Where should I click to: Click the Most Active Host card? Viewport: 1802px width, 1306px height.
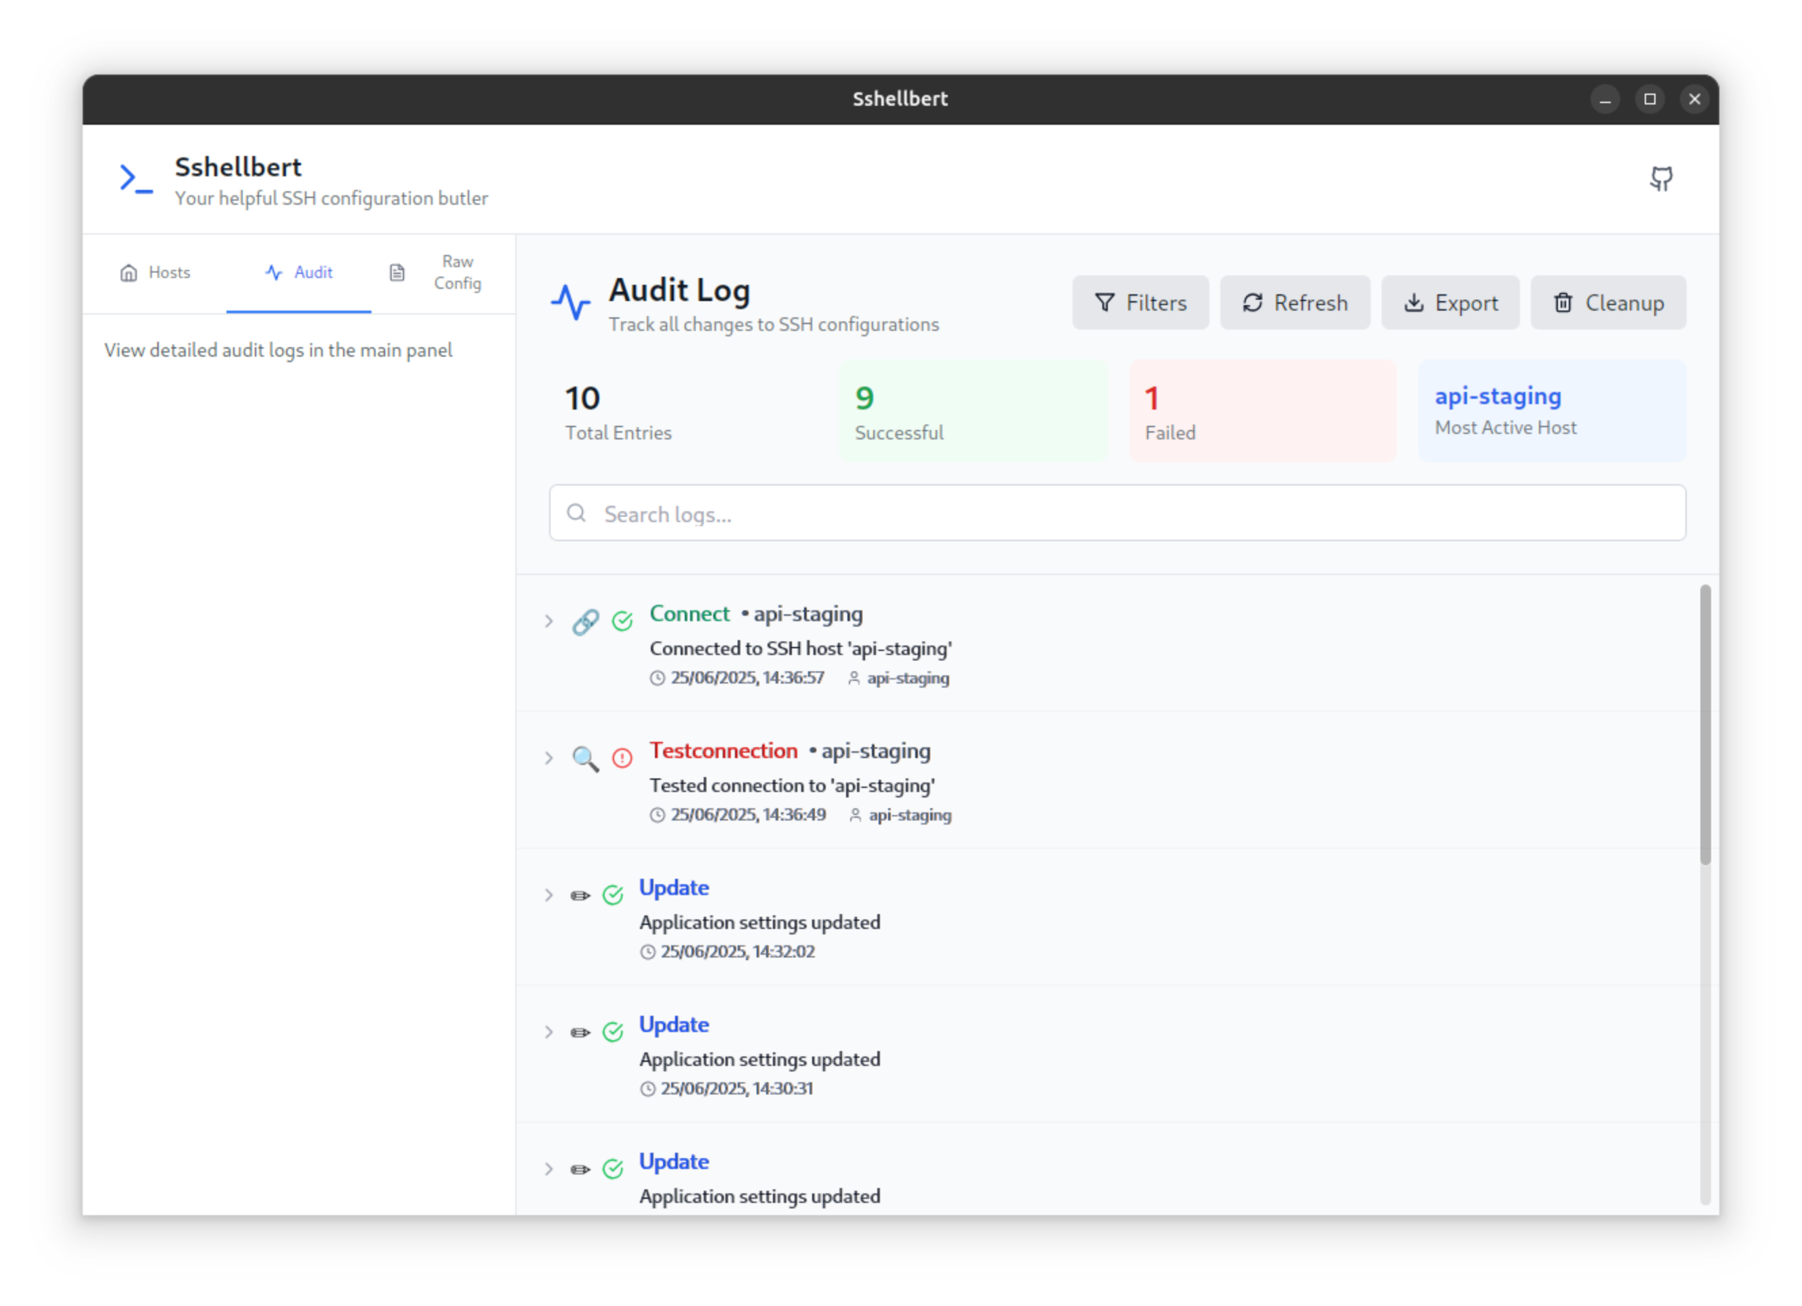click(1553, 411)
